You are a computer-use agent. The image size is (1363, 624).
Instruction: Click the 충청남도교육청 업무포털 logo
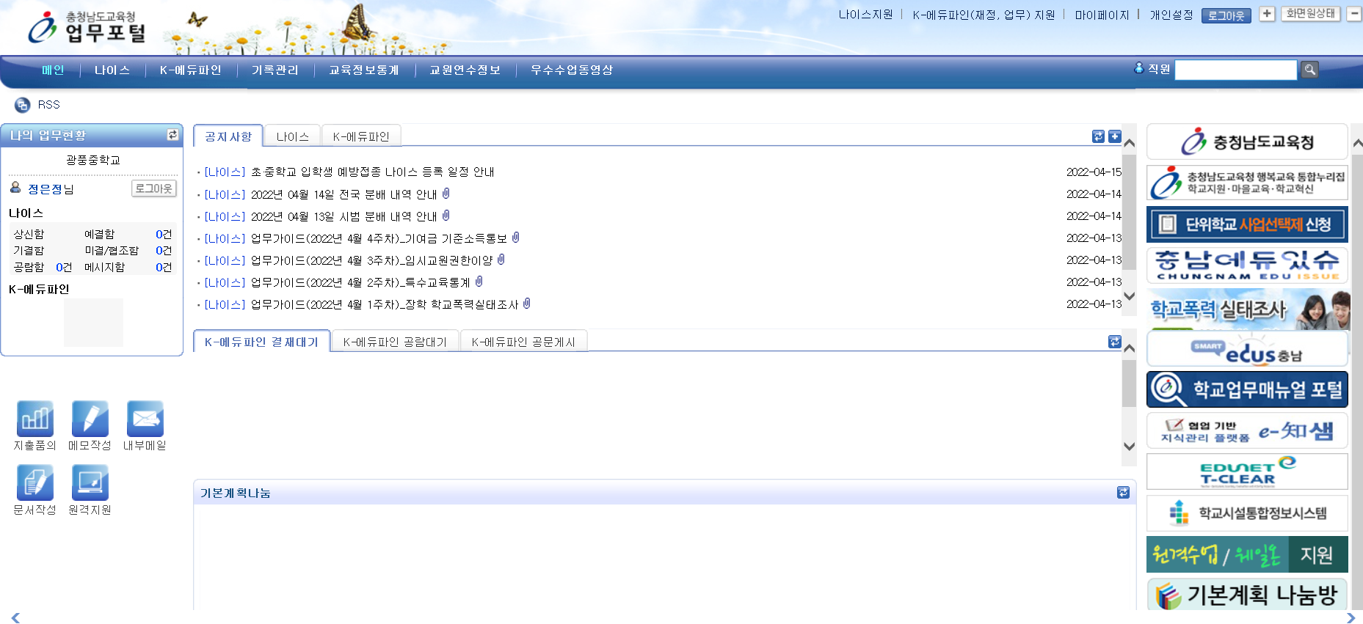pos(87,27)
